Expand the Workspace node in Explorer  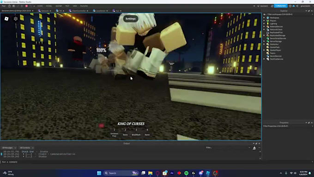pos(264,18)
